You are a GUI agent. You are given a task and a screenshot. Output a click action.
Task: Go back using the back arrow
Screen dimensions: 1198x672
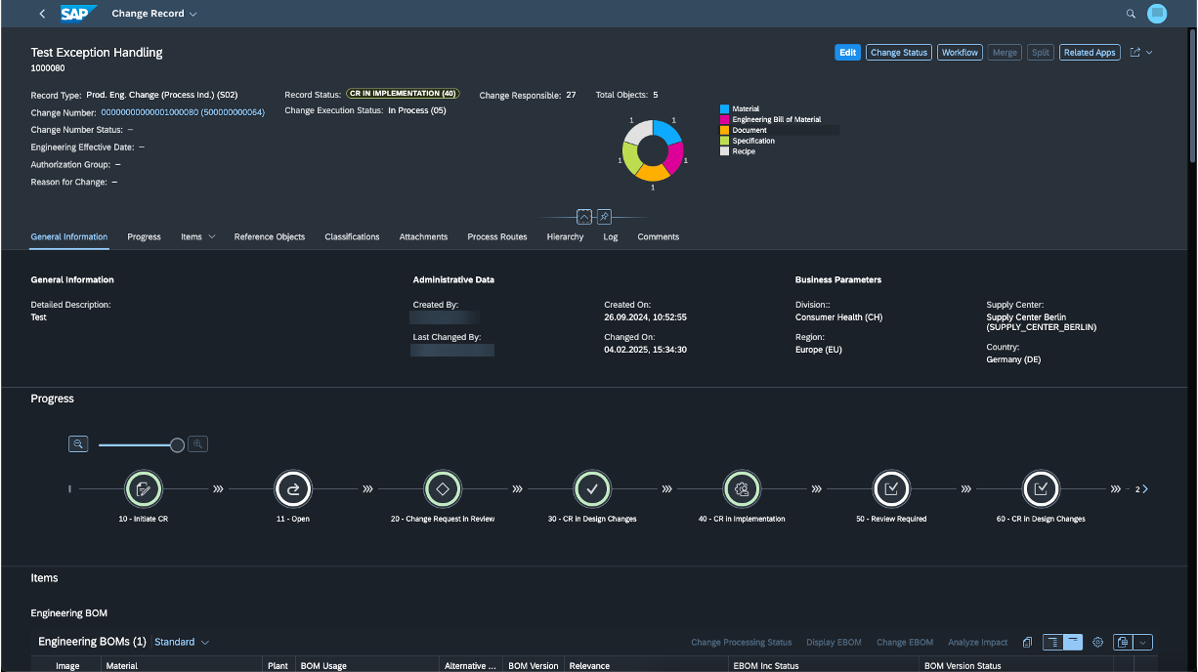(x=42, y=14)
